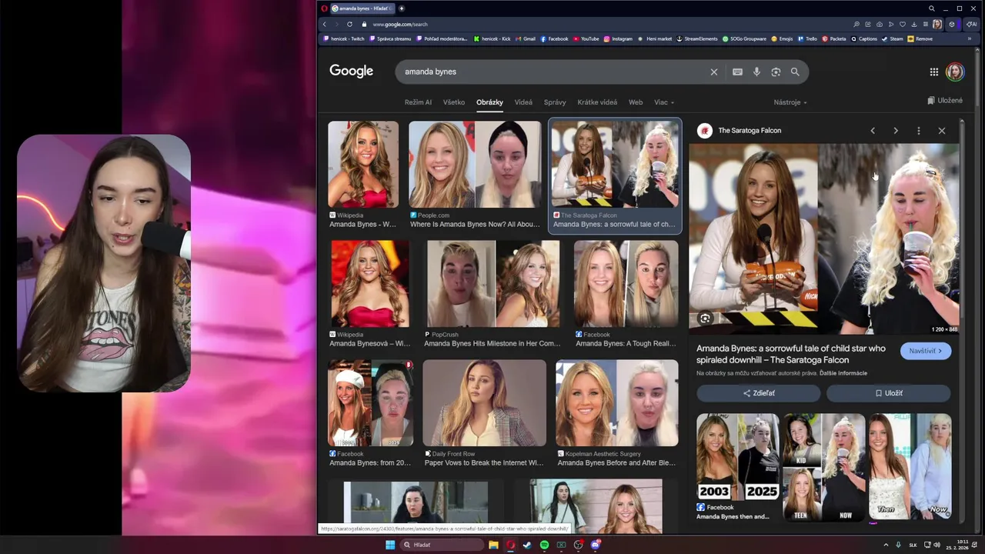Open Windows Start menu

390,545
